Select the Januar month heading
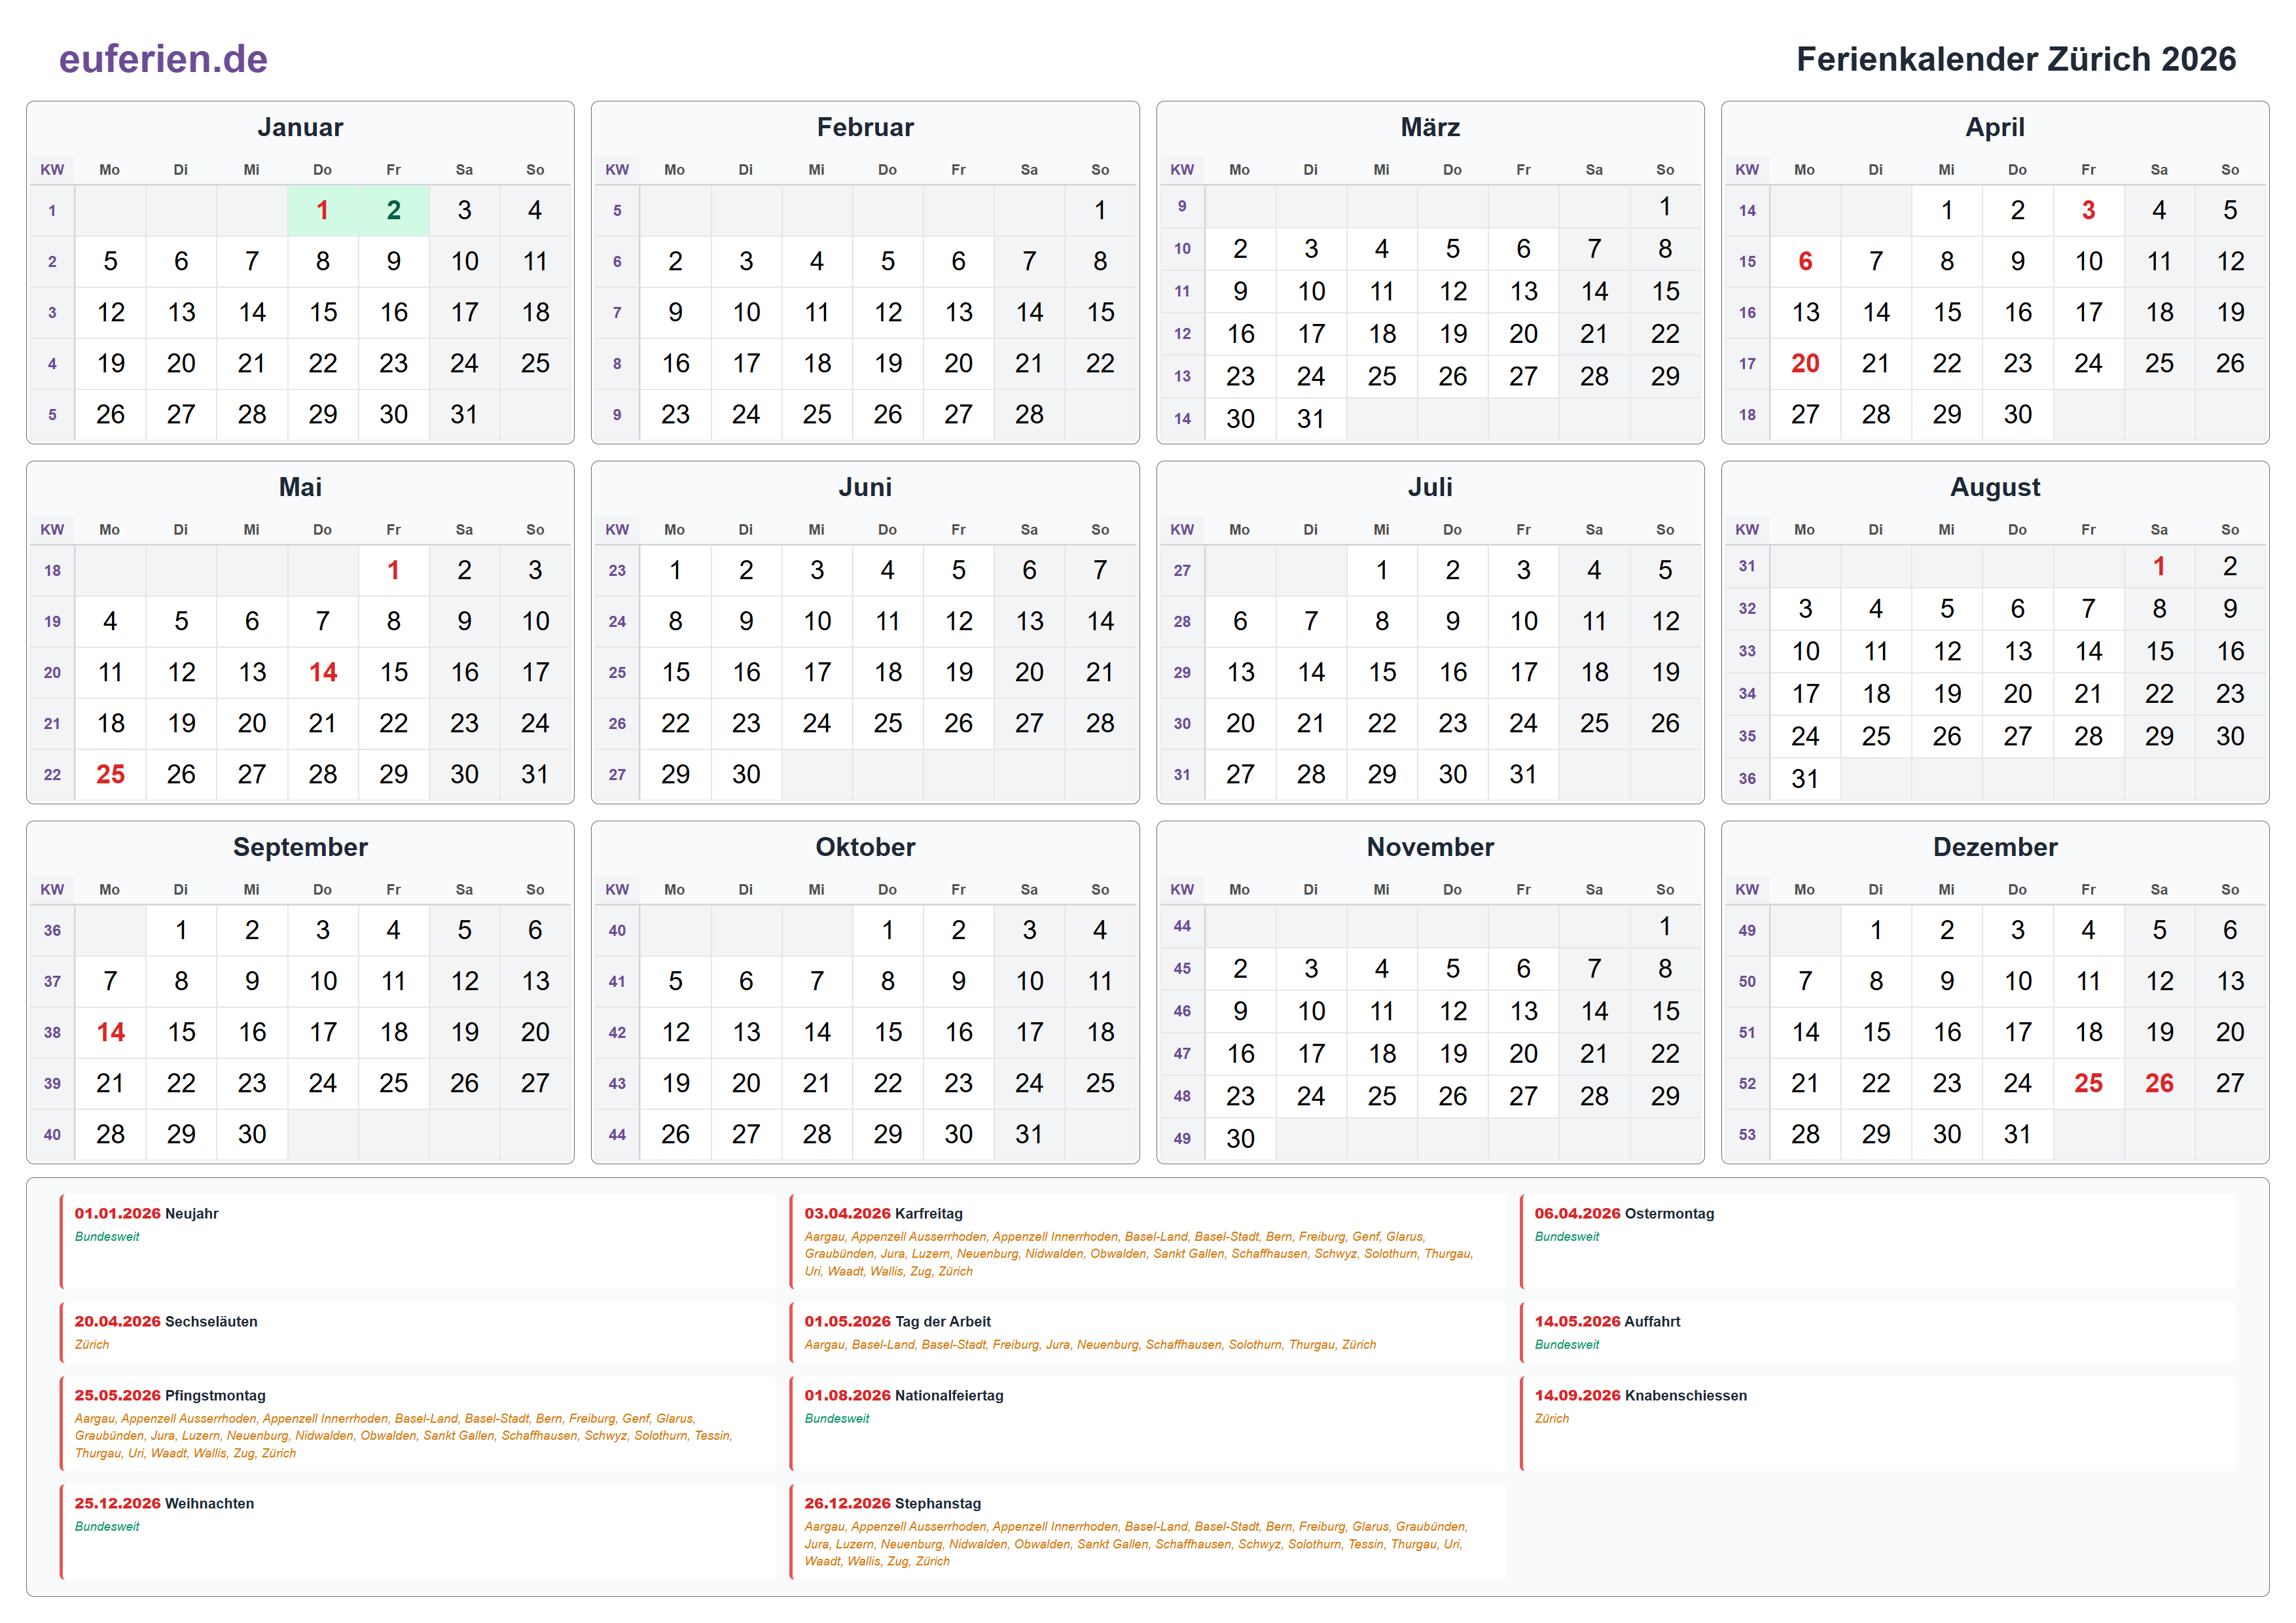 (300, 127)
